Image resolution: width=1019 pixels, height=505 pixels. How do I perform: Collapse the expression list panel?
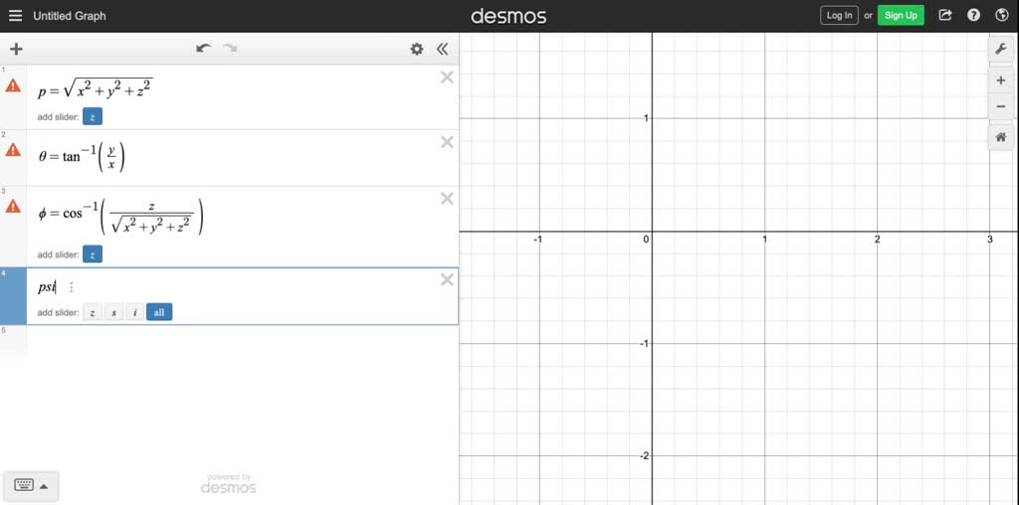click(x=442, y=49)
